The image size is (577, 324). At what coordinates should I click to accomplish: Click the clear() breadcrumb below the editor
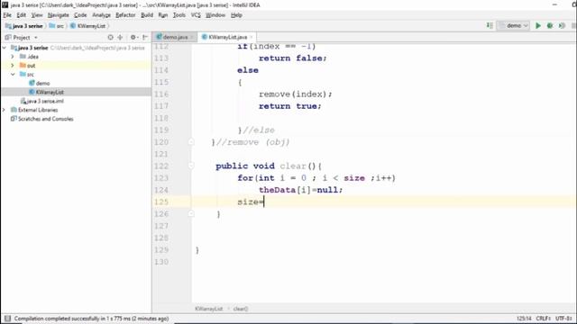(x=241, y=309)
